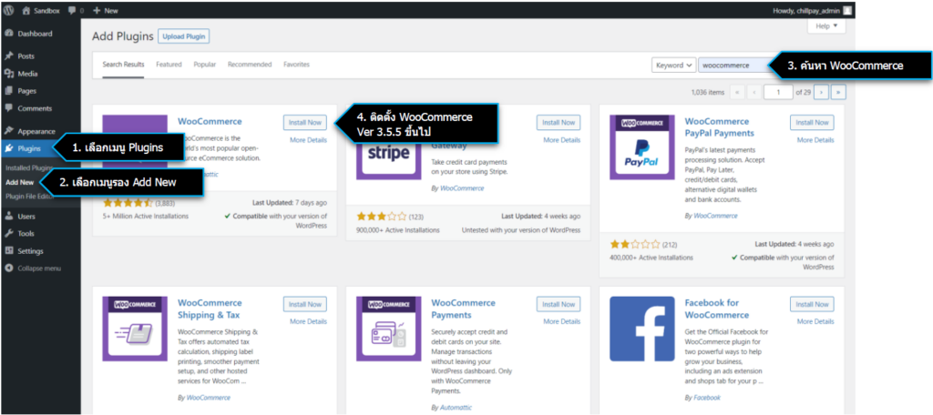Viewport: 933px width, 415px height.
Task: Install WooCommerce Shipping & Tax plugin
Action: [x=304, y=304]
